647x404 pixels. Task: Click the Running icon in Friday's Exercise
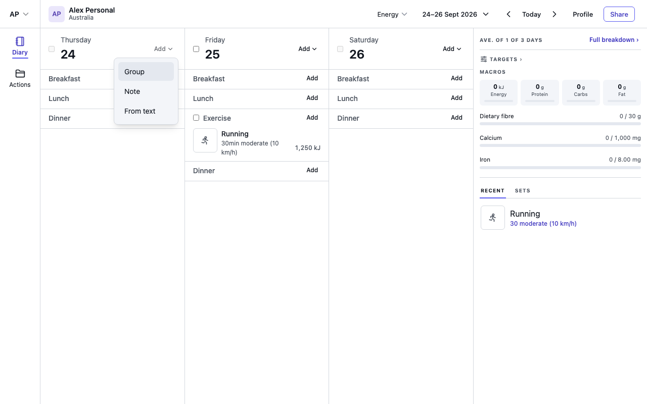tap(205, 140)
